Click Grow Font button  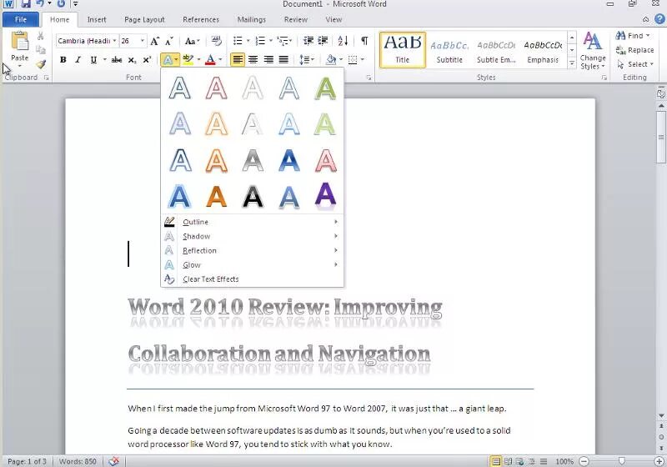pos(155,41)
